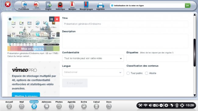Open the Photos application
Viewport: 198px width, 111px height.
click(59, 105)
